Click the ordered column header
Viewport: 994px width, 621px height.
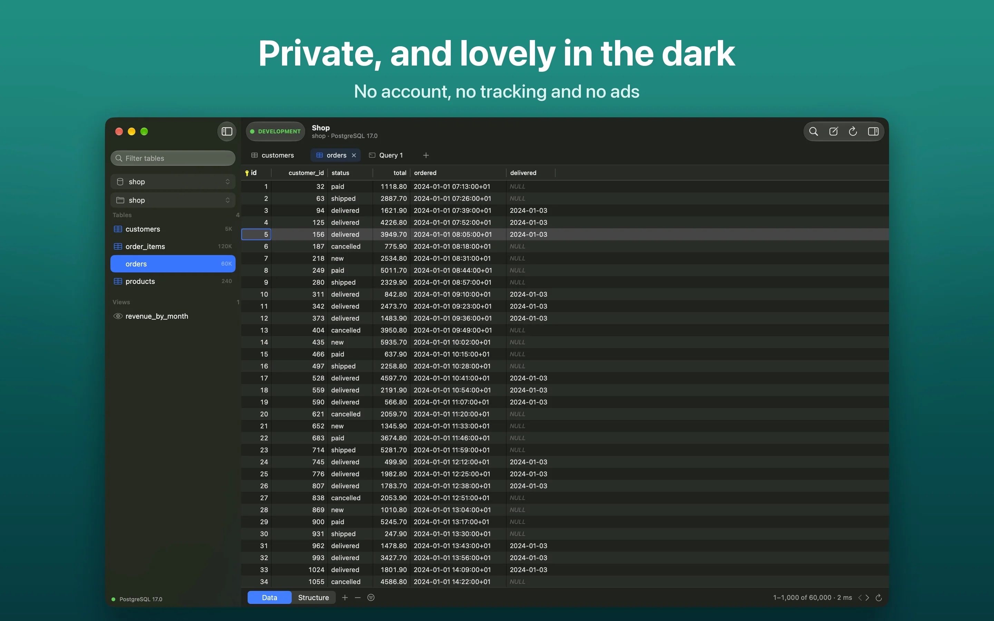[x=458, y=173]
